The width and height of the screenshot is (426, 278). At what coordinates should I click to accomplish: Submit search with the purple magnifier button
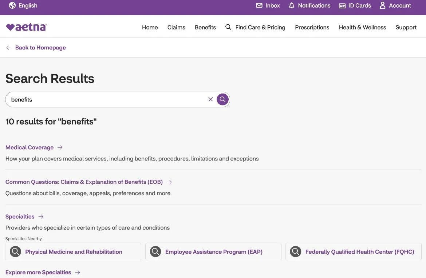(x=222, y=99)
